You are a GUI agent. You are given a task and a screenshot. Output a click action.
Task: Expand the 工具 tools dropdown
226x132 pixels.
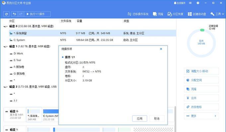(x=217, y=14)
